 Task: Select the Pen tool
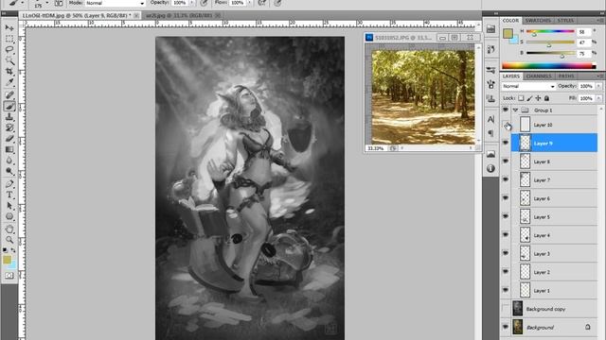(9, 184)
